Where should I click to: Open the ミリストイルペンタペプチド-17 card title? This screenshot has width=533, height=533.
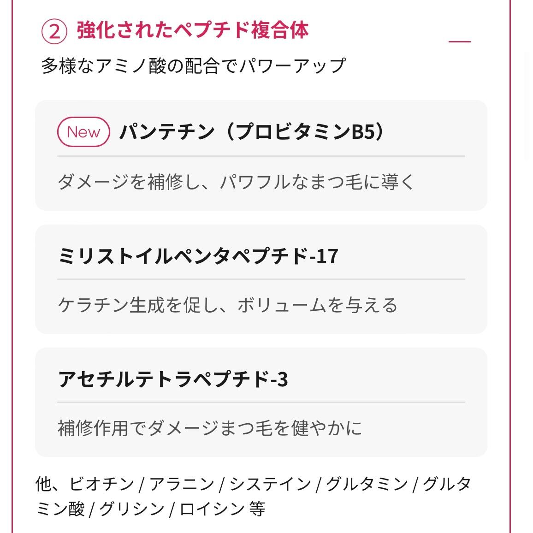pyautogui.click(x=198, y=256)
